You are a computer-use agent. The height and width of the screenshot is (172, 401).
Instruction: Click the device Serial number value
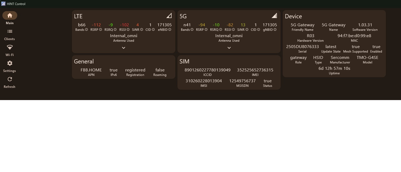(x=302, y=47)
